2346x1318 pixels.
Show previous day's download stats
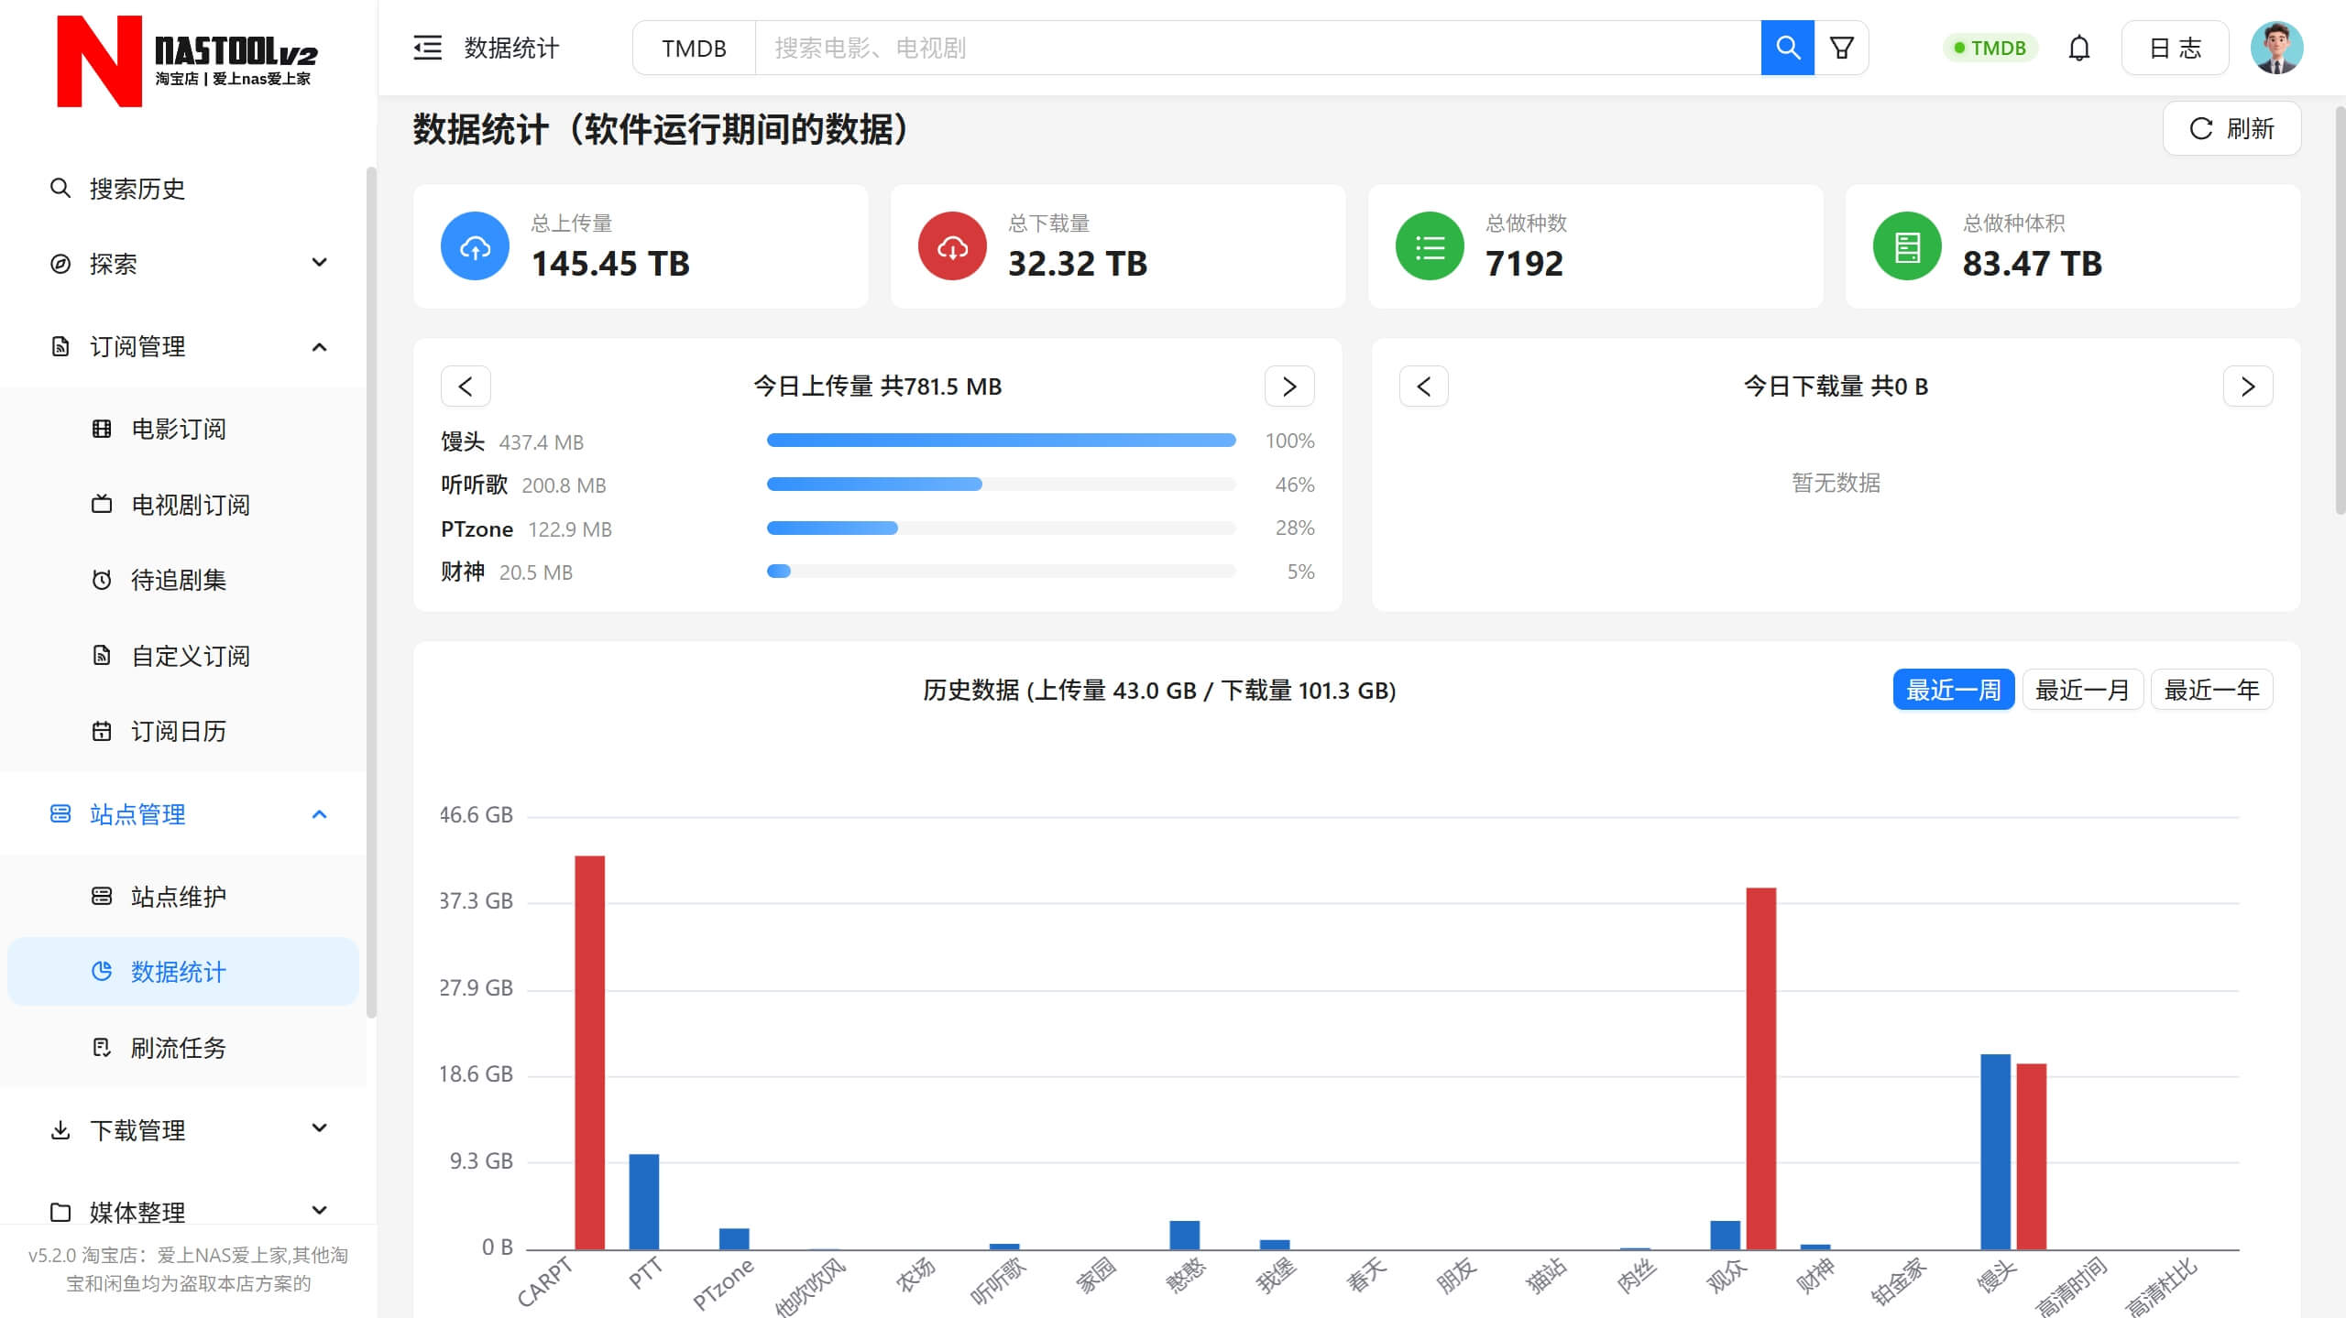click(1424, 387)
